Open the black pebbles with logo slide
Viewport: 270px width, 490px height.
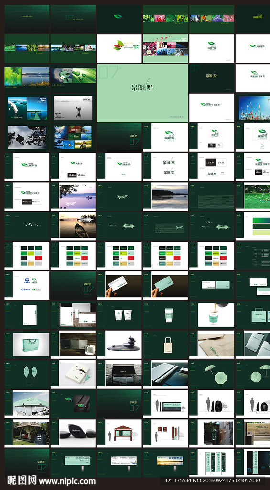[x=73, y=433]
